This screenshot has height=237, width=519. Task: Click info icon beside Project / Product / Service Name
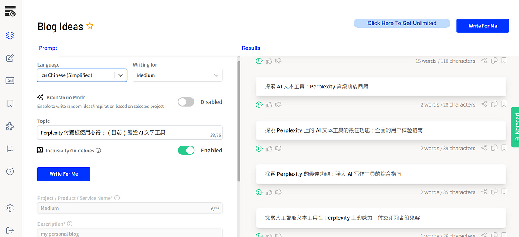[117, 198]
